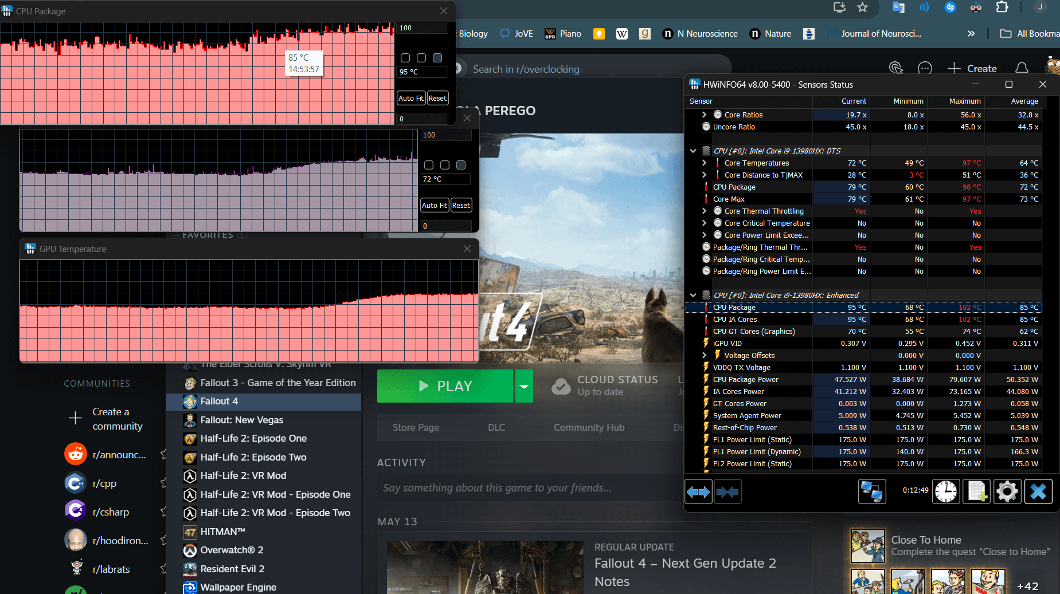
Task: Click the install app icon in address bar
Action: 839,7
